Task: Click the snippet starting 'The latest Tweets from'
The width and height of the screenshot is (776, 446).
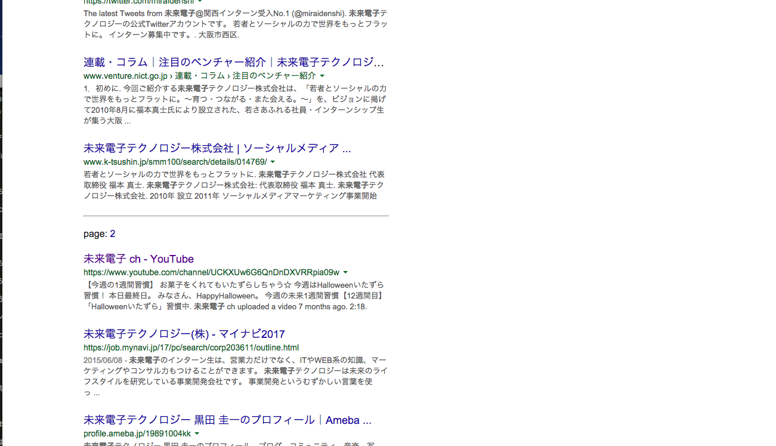Action: click(x=236, y=24)
